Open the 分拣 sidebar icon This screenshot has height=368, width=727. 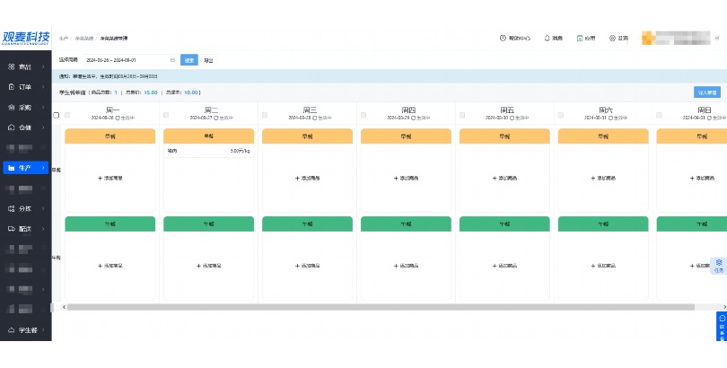12,208
